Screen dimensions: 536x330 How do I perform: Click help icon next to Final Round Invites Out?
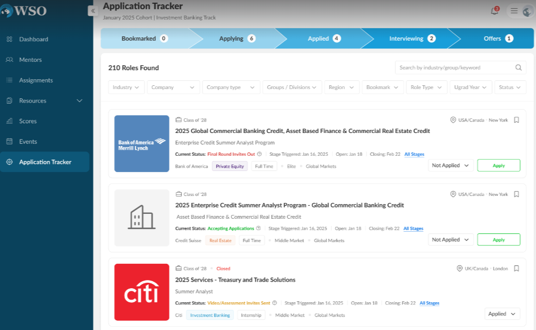259,154
